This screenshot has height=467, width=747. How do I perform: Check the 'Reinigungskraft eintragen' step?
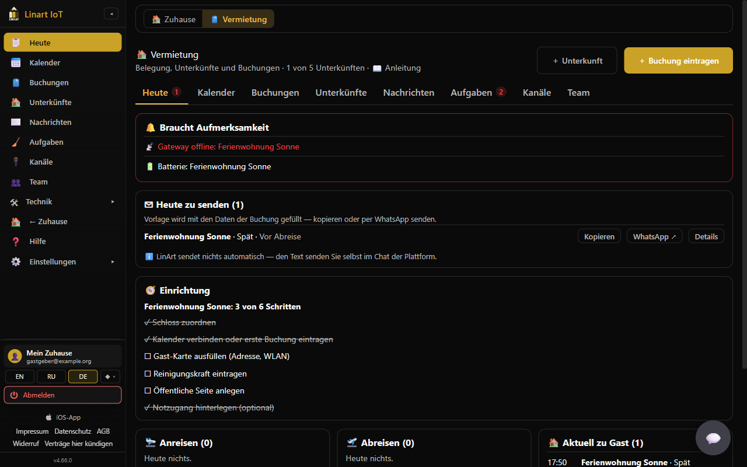[196, 374]
